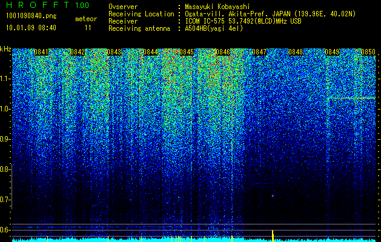Click the HROFFT 1.0.0 title text
Viewport: 381px width, 242px height.
point(48,5)
